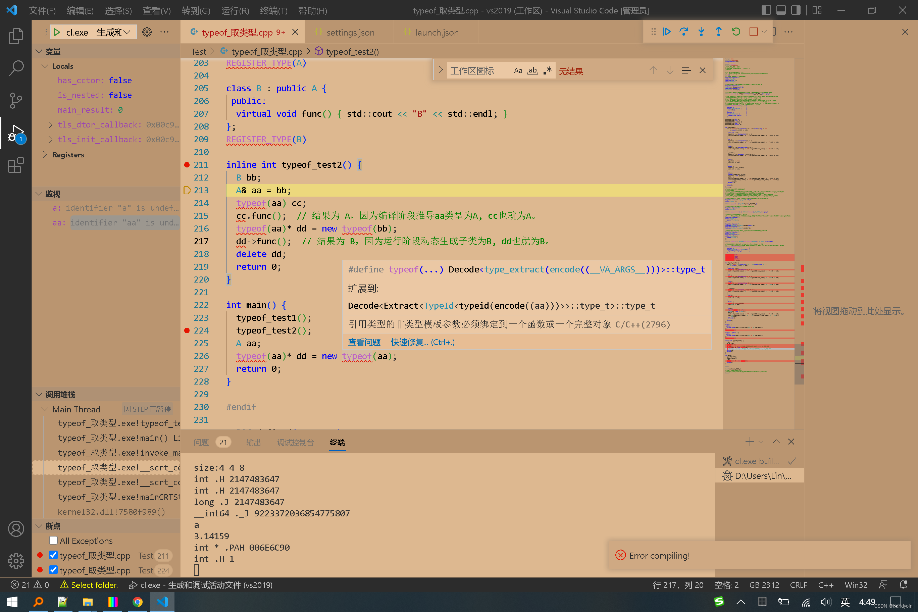The image size is (918, 612).
Task: Click the 查看问题 link in the error popup
Action: (364, 342)
